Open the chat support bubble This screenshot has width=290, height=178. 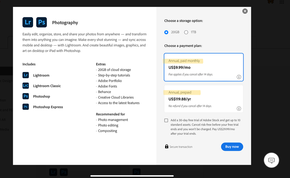(x=271, y=160)
